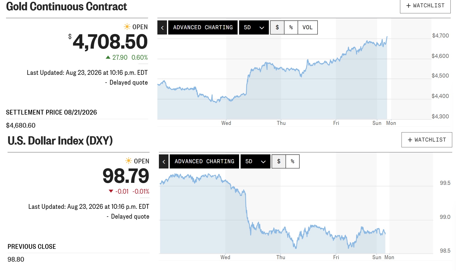Add Gold Continuous Contract to watchlist
The height and width of the screenshot is (272, 456).
tap(425, 6)
